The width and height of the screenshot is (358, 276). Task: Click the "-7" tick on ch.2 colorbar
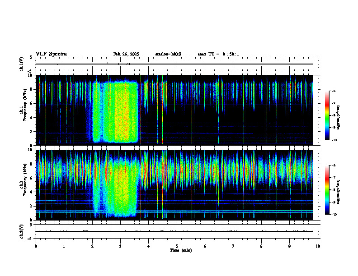334,178
